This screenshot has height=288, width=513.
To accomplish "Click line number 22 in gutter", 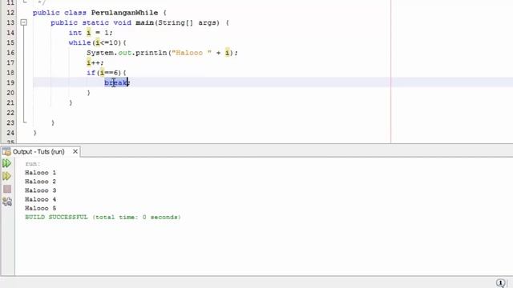I will point(10,113).
